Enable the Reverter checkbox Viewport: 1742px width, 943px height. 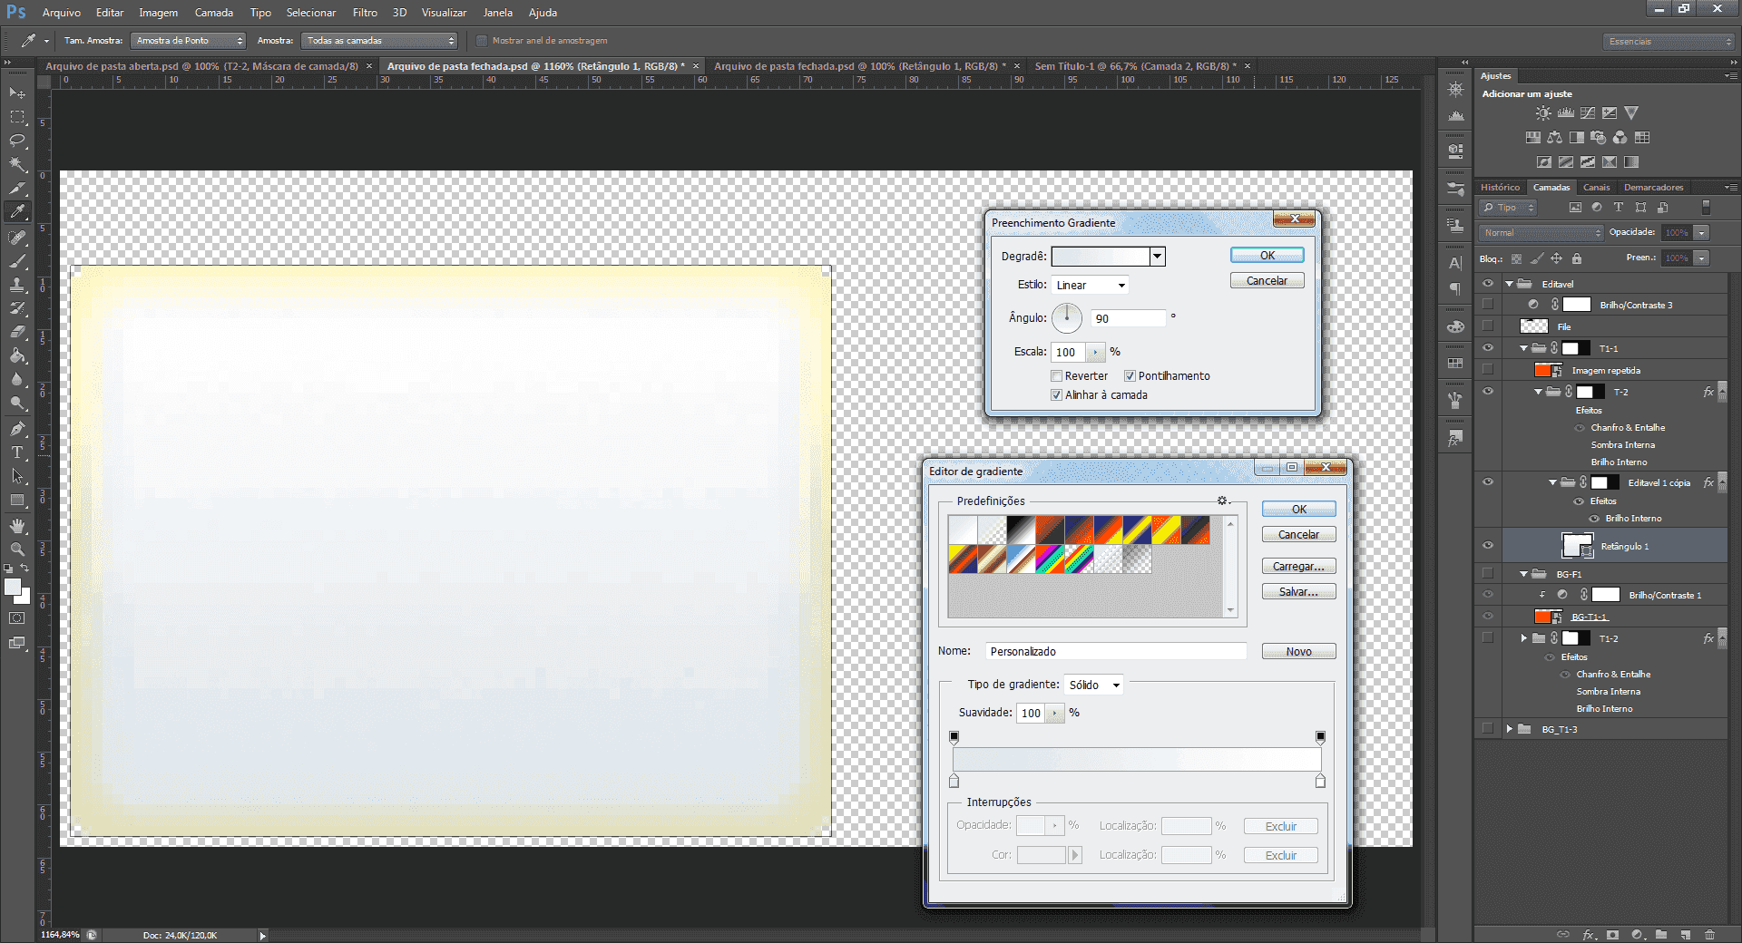(x=1056, y=376)
